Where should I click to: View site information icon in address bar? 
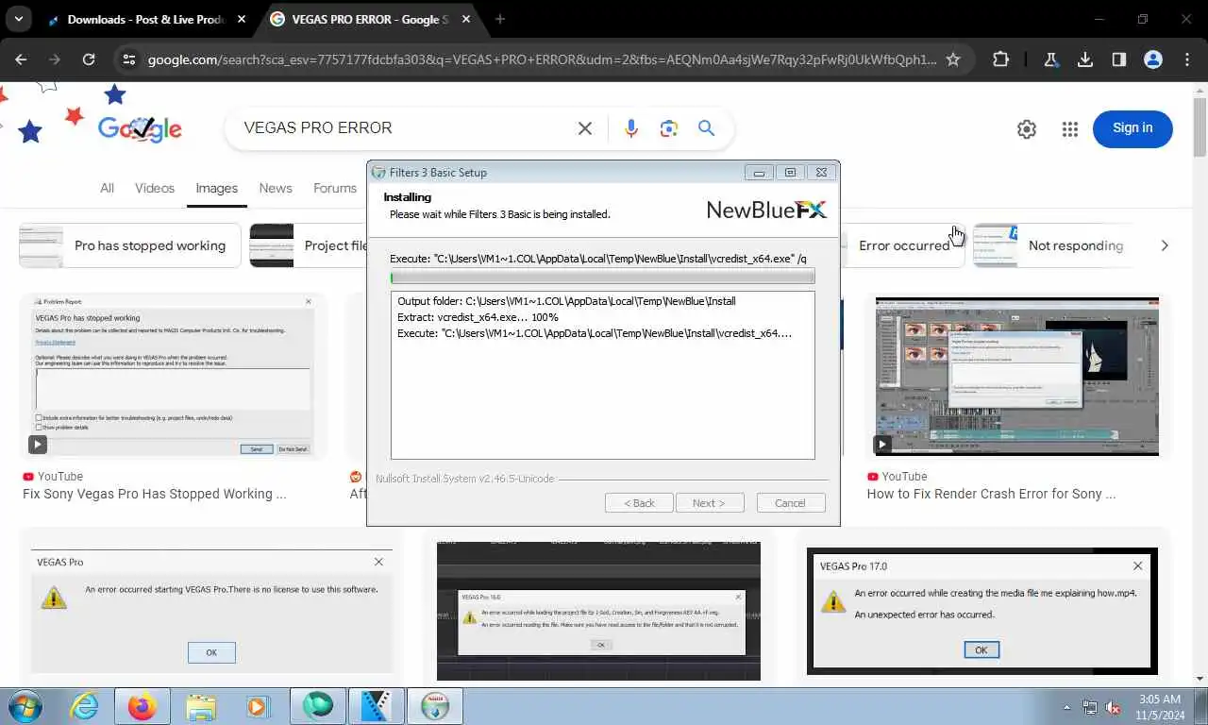(x=129, y=59)
